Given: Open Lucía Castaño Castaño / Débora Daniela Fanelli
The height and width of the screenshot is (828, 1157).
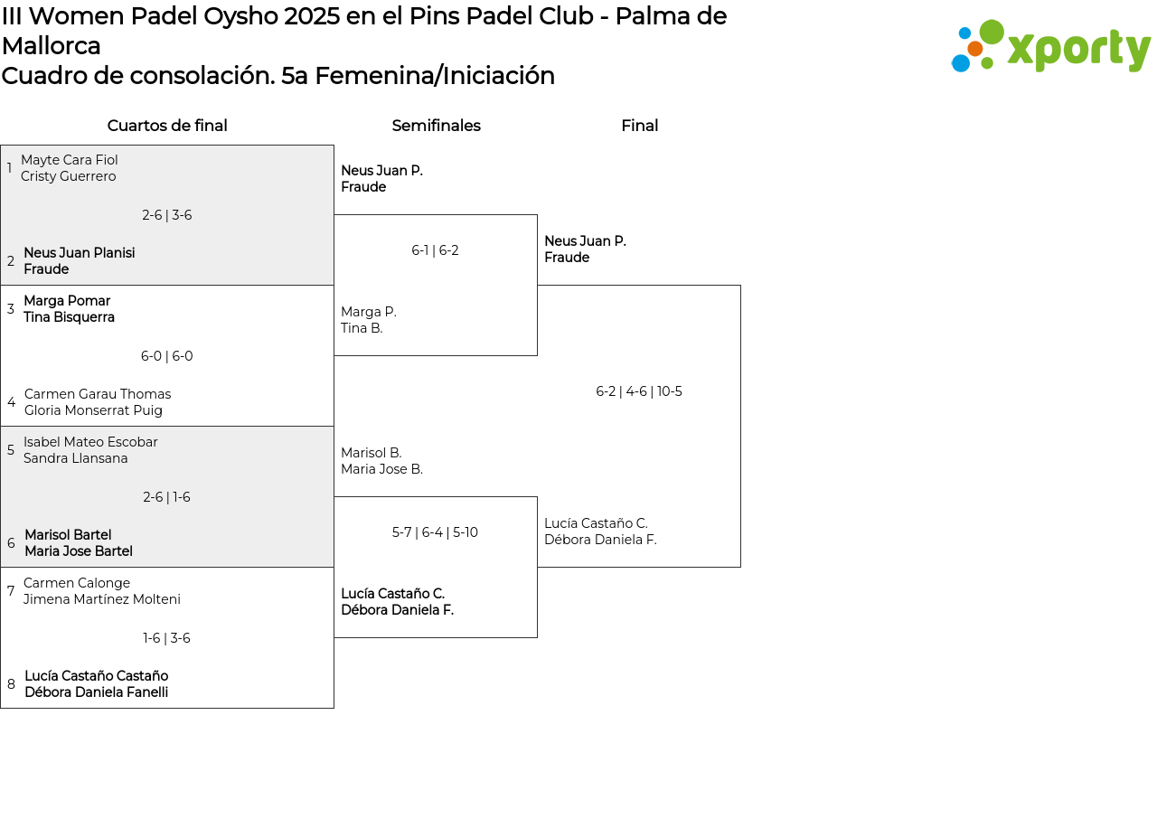Looking at the screenshot, I should [x=96, y=684].
